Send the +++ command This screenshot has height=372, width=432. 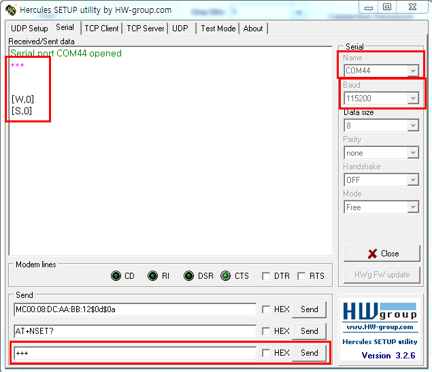click(309, 353)
